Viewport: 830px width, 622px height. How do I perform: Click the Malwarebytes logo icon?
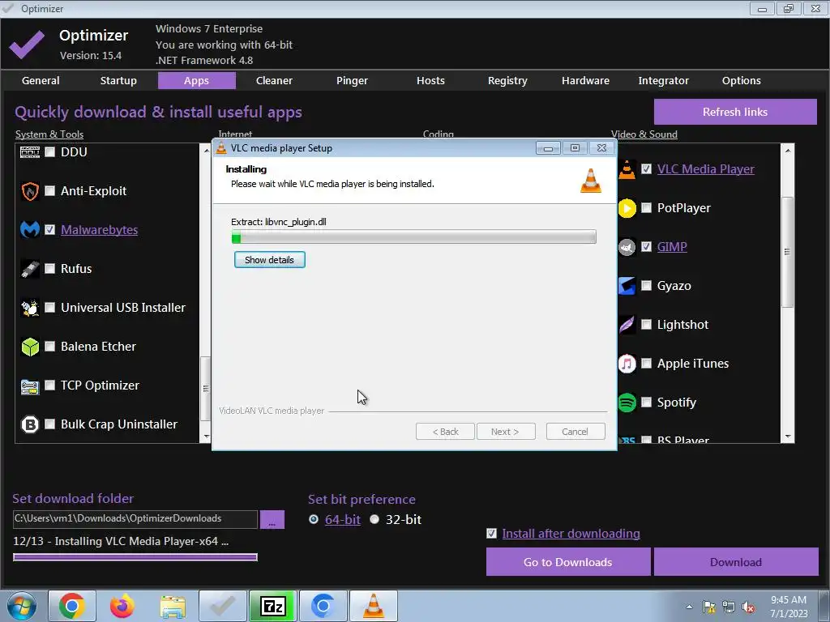point(30,229)
